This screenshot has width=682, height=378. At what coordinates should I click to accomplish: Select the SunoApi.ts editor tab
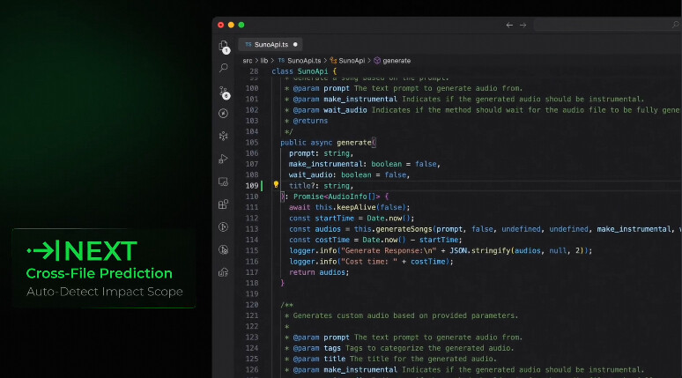(x=272, y=44)
